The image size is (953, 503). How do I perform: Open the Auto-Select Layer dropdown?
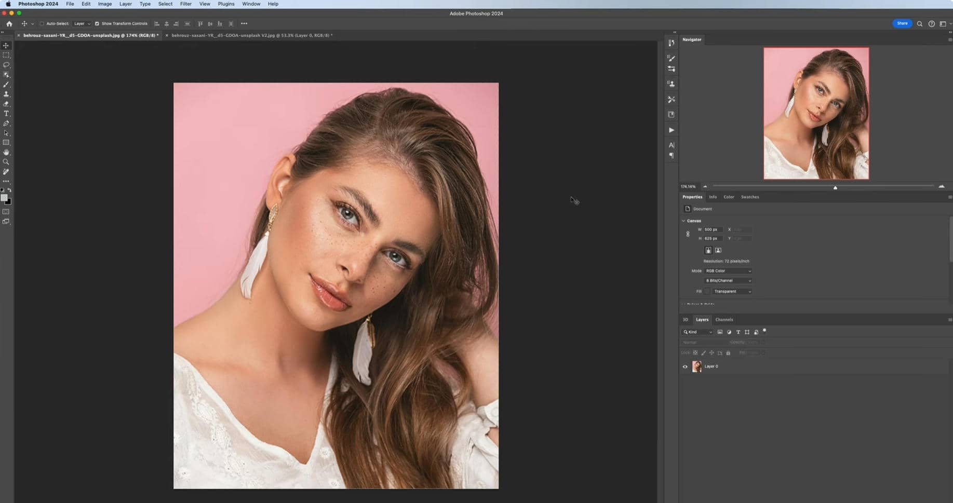(x=82, y=24)
